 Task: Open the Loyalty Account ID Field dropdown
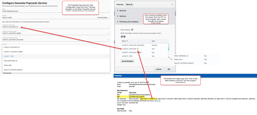click(56, 27)
